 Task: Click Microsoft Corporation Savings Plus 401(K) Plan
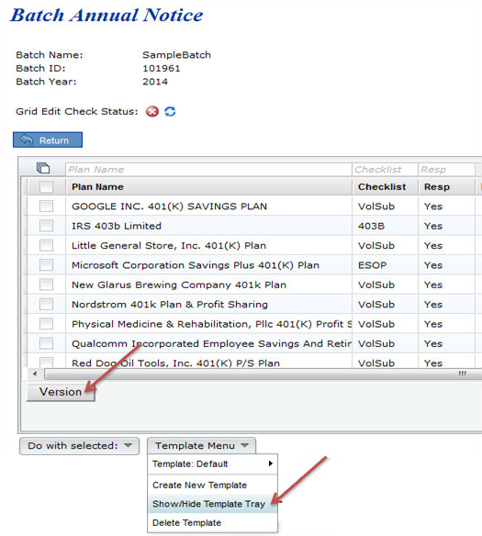click(x=196, y=265)
